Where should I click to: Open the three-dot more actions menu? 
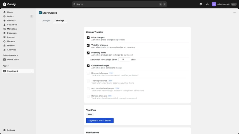[235, 13]
